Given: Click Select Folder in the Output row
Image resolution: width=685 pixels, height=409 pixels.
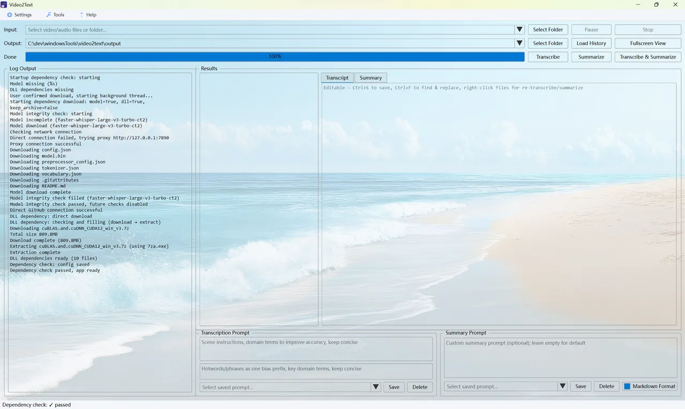Looking at the screenshot, I should [548, 43].
